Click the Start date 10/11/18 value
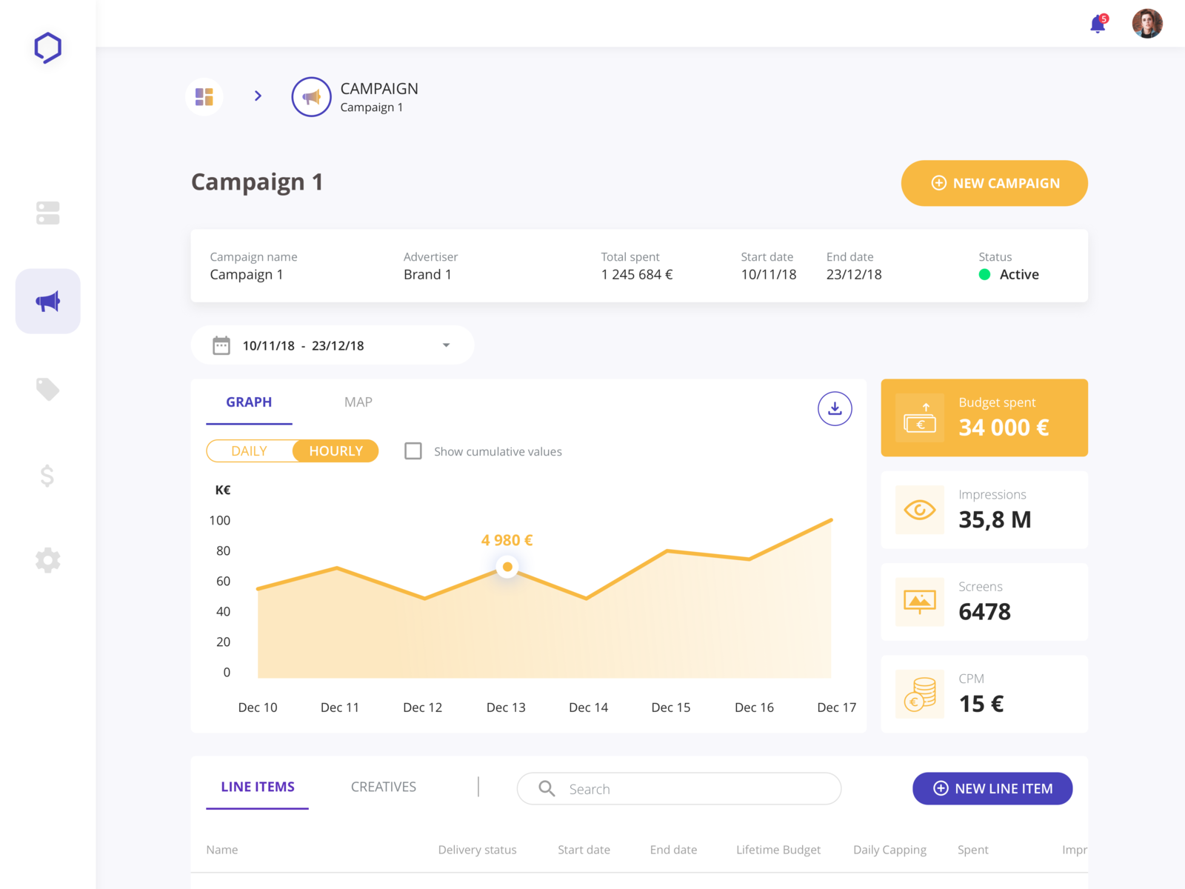This screenshot has width=1185, height=889. 769,275
